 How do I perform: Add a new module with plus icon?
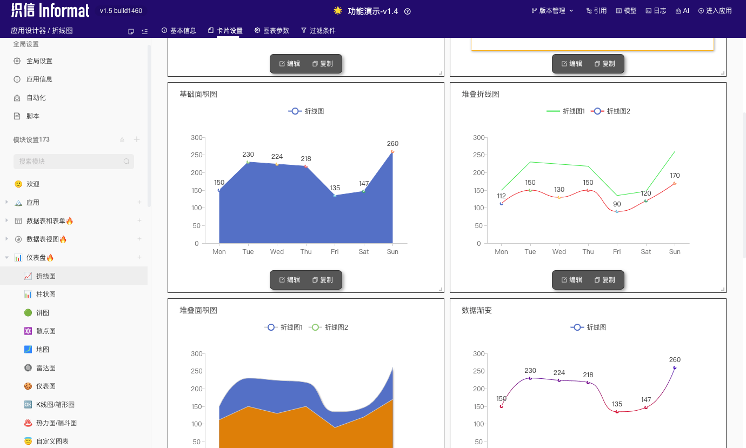point(137,139)
